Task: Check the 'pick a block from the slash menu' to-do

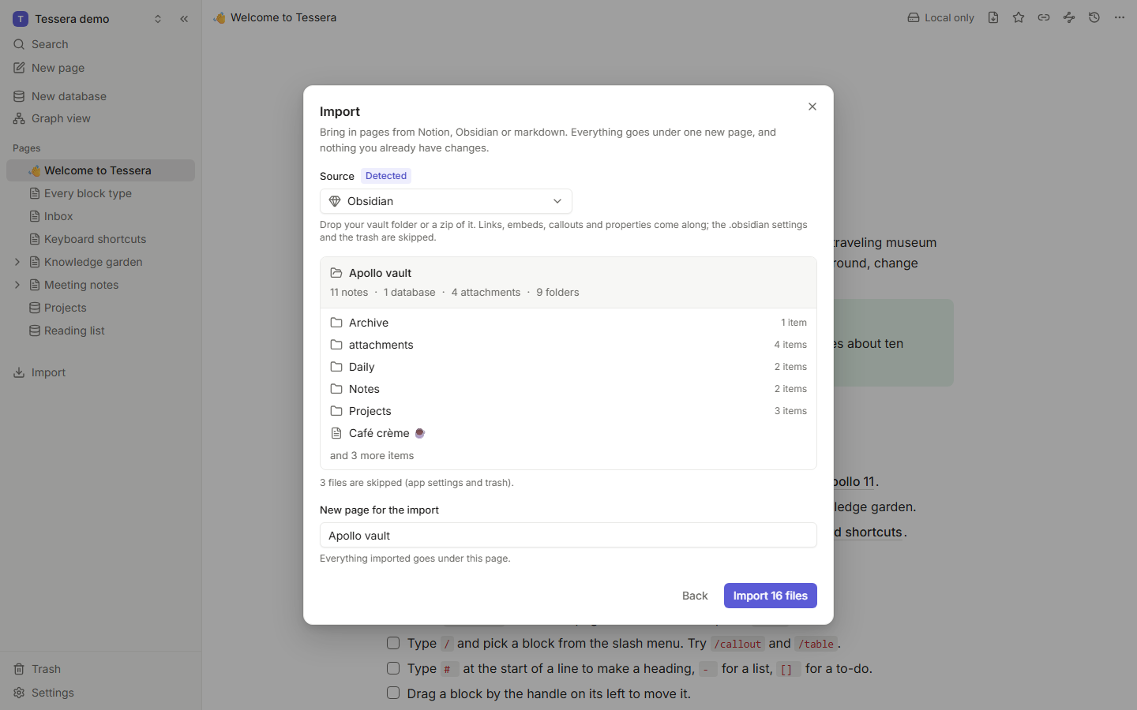Action: 393,643
